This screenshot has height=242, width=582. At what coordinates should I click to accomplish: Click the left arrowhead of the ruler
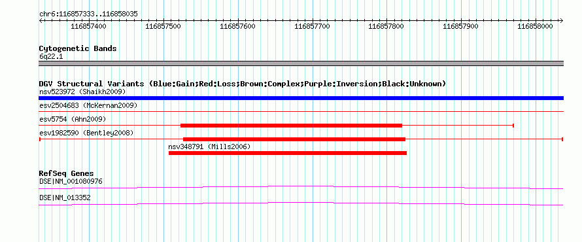(41, 20)
